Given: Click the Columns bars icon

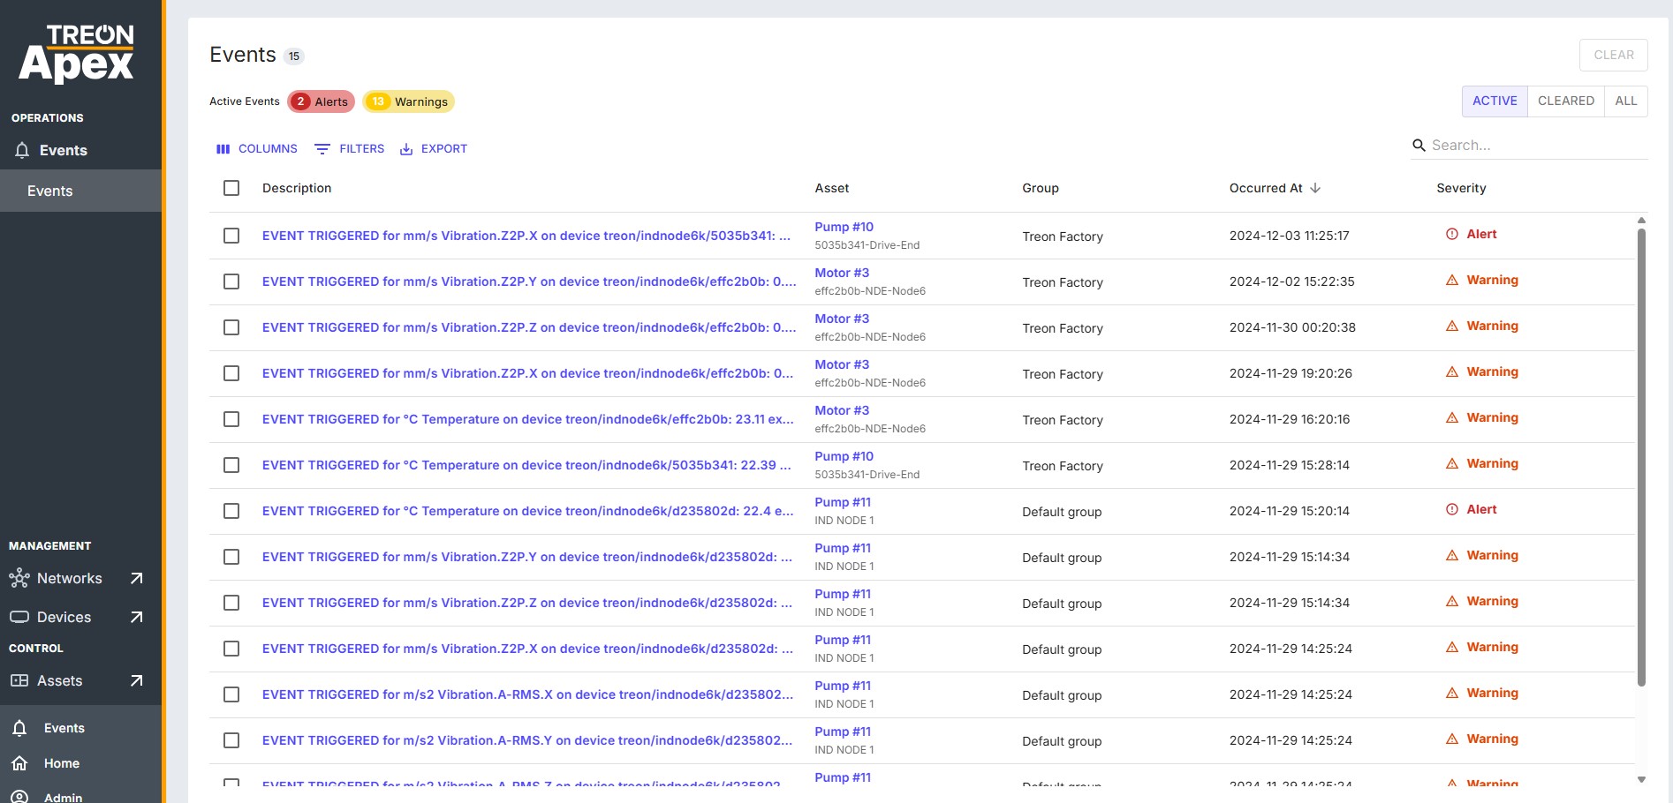Looking at the screenshot, I should [223, 149].
